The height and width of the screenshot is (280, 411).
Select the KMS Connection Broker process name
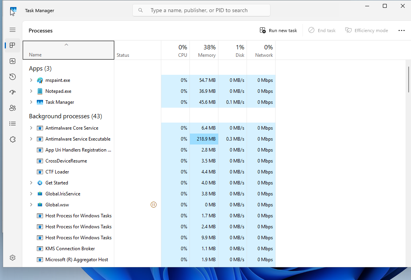70,249
